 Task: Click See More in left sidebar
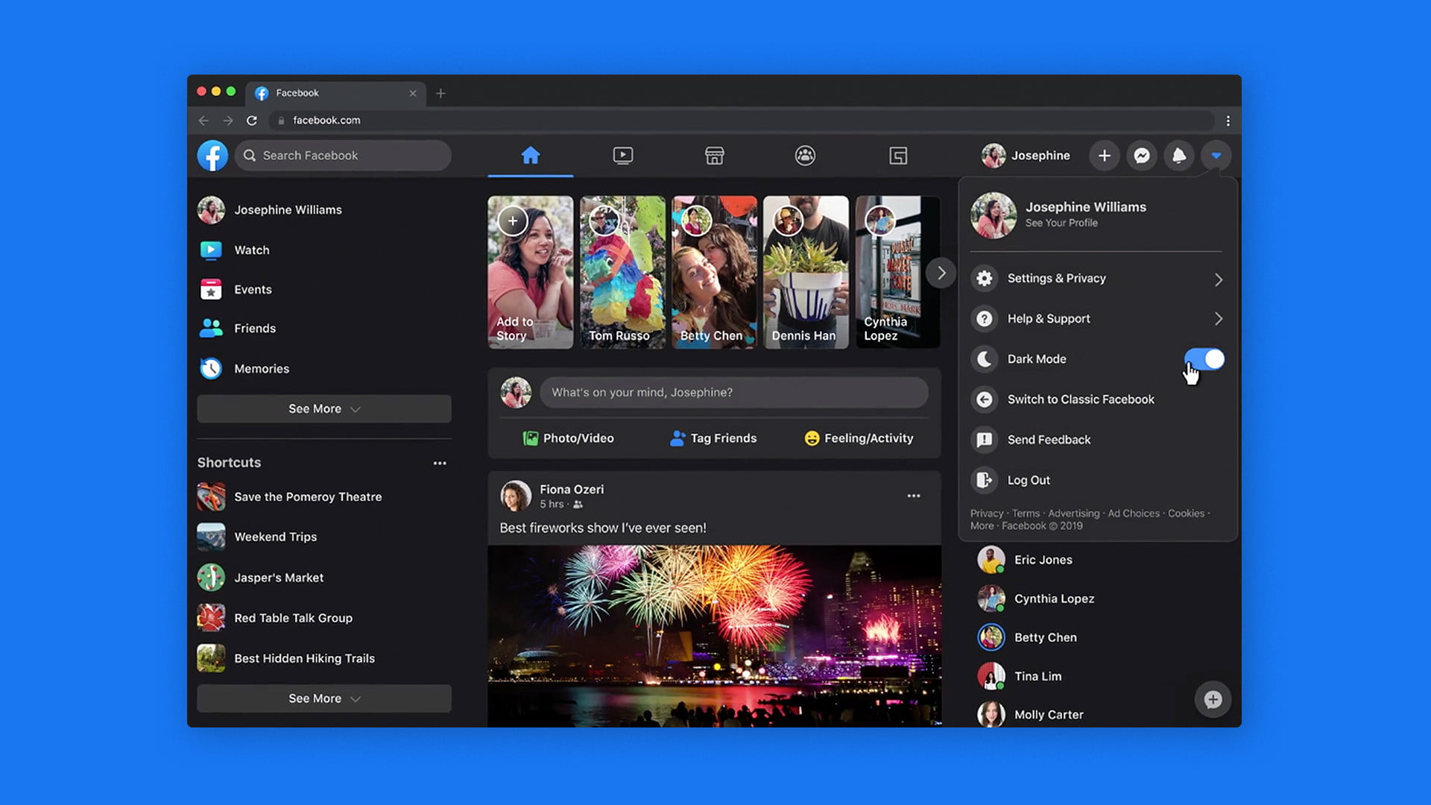pyautogui.click(x=324, y=408)
